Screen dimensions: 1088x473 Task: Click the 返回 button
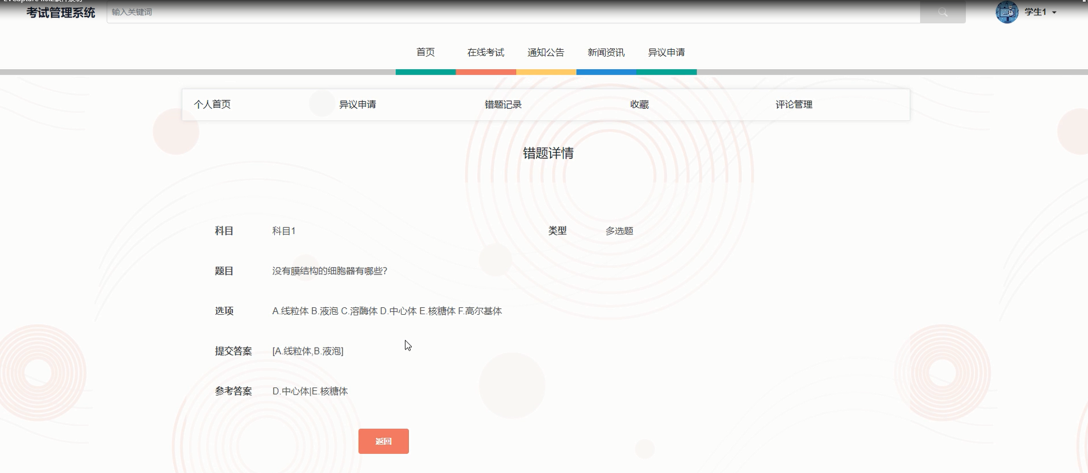coord(383,441)
